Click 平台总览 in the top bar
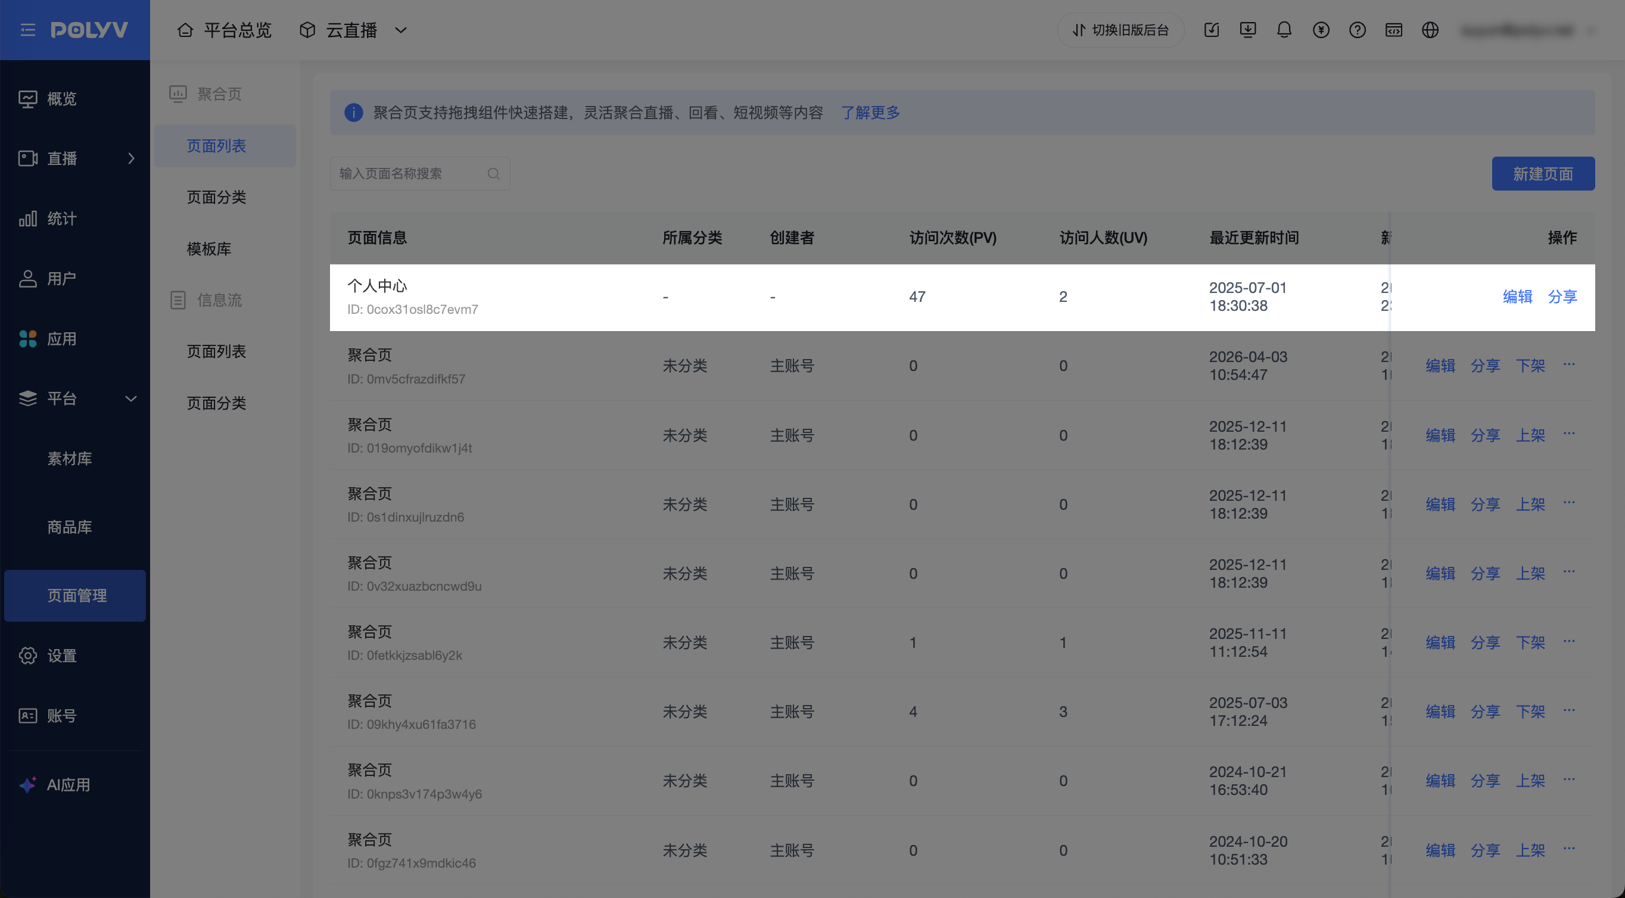This screenshot has width=1625, height=898. (237, 30)
